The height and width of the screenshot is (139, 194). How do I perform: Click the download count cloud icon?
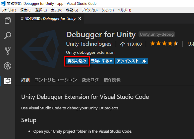[x=122, y=44]
